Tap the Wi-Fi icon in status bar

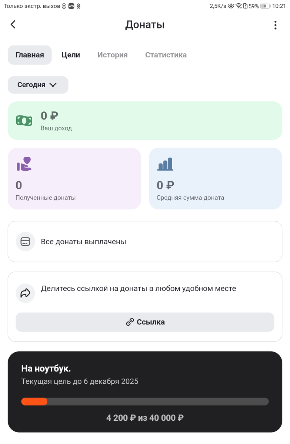(x=239, y=6)
